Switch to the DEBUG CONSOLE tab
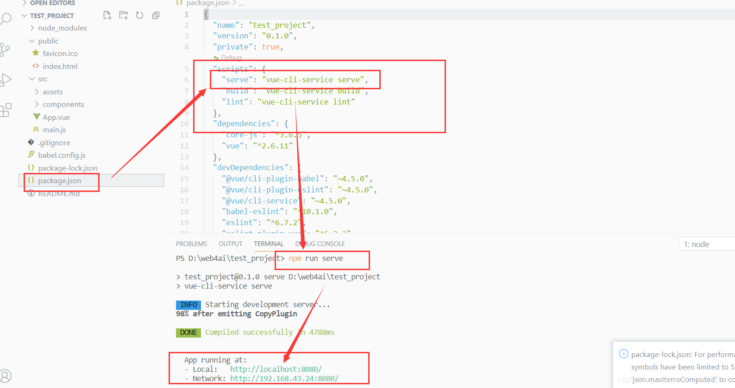This screenshot has height=388, width=735. (320, 244)
